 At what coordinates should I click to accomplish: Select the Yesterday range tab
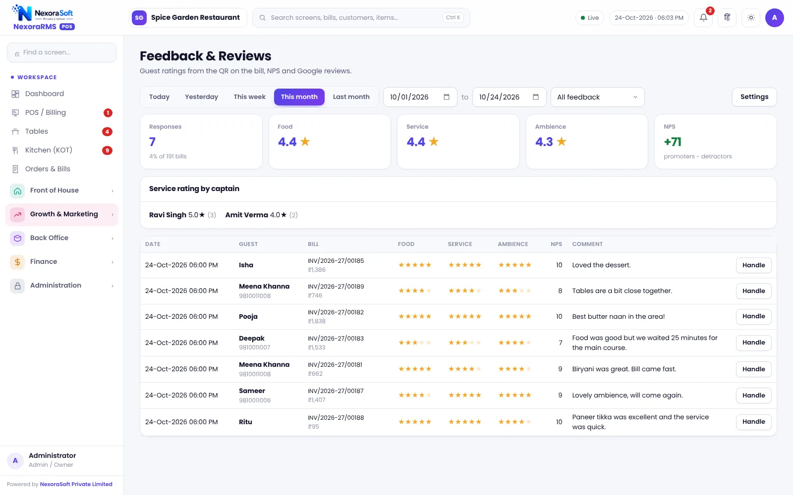pyautogui.click(x=201, y=97)
